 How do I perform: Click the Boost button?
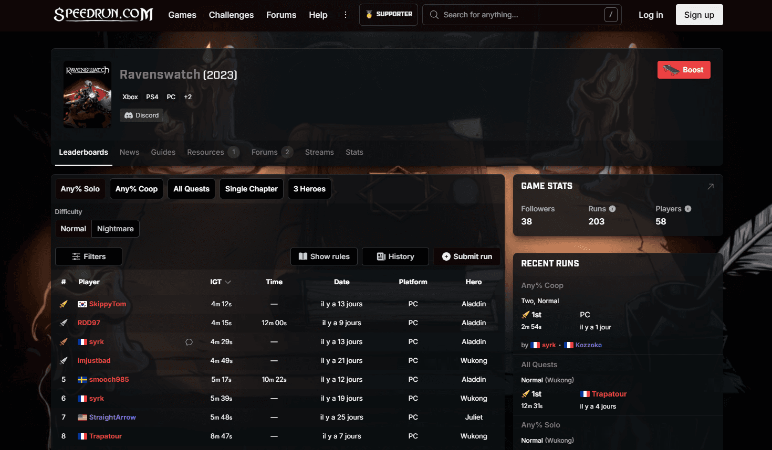[684, 70]
